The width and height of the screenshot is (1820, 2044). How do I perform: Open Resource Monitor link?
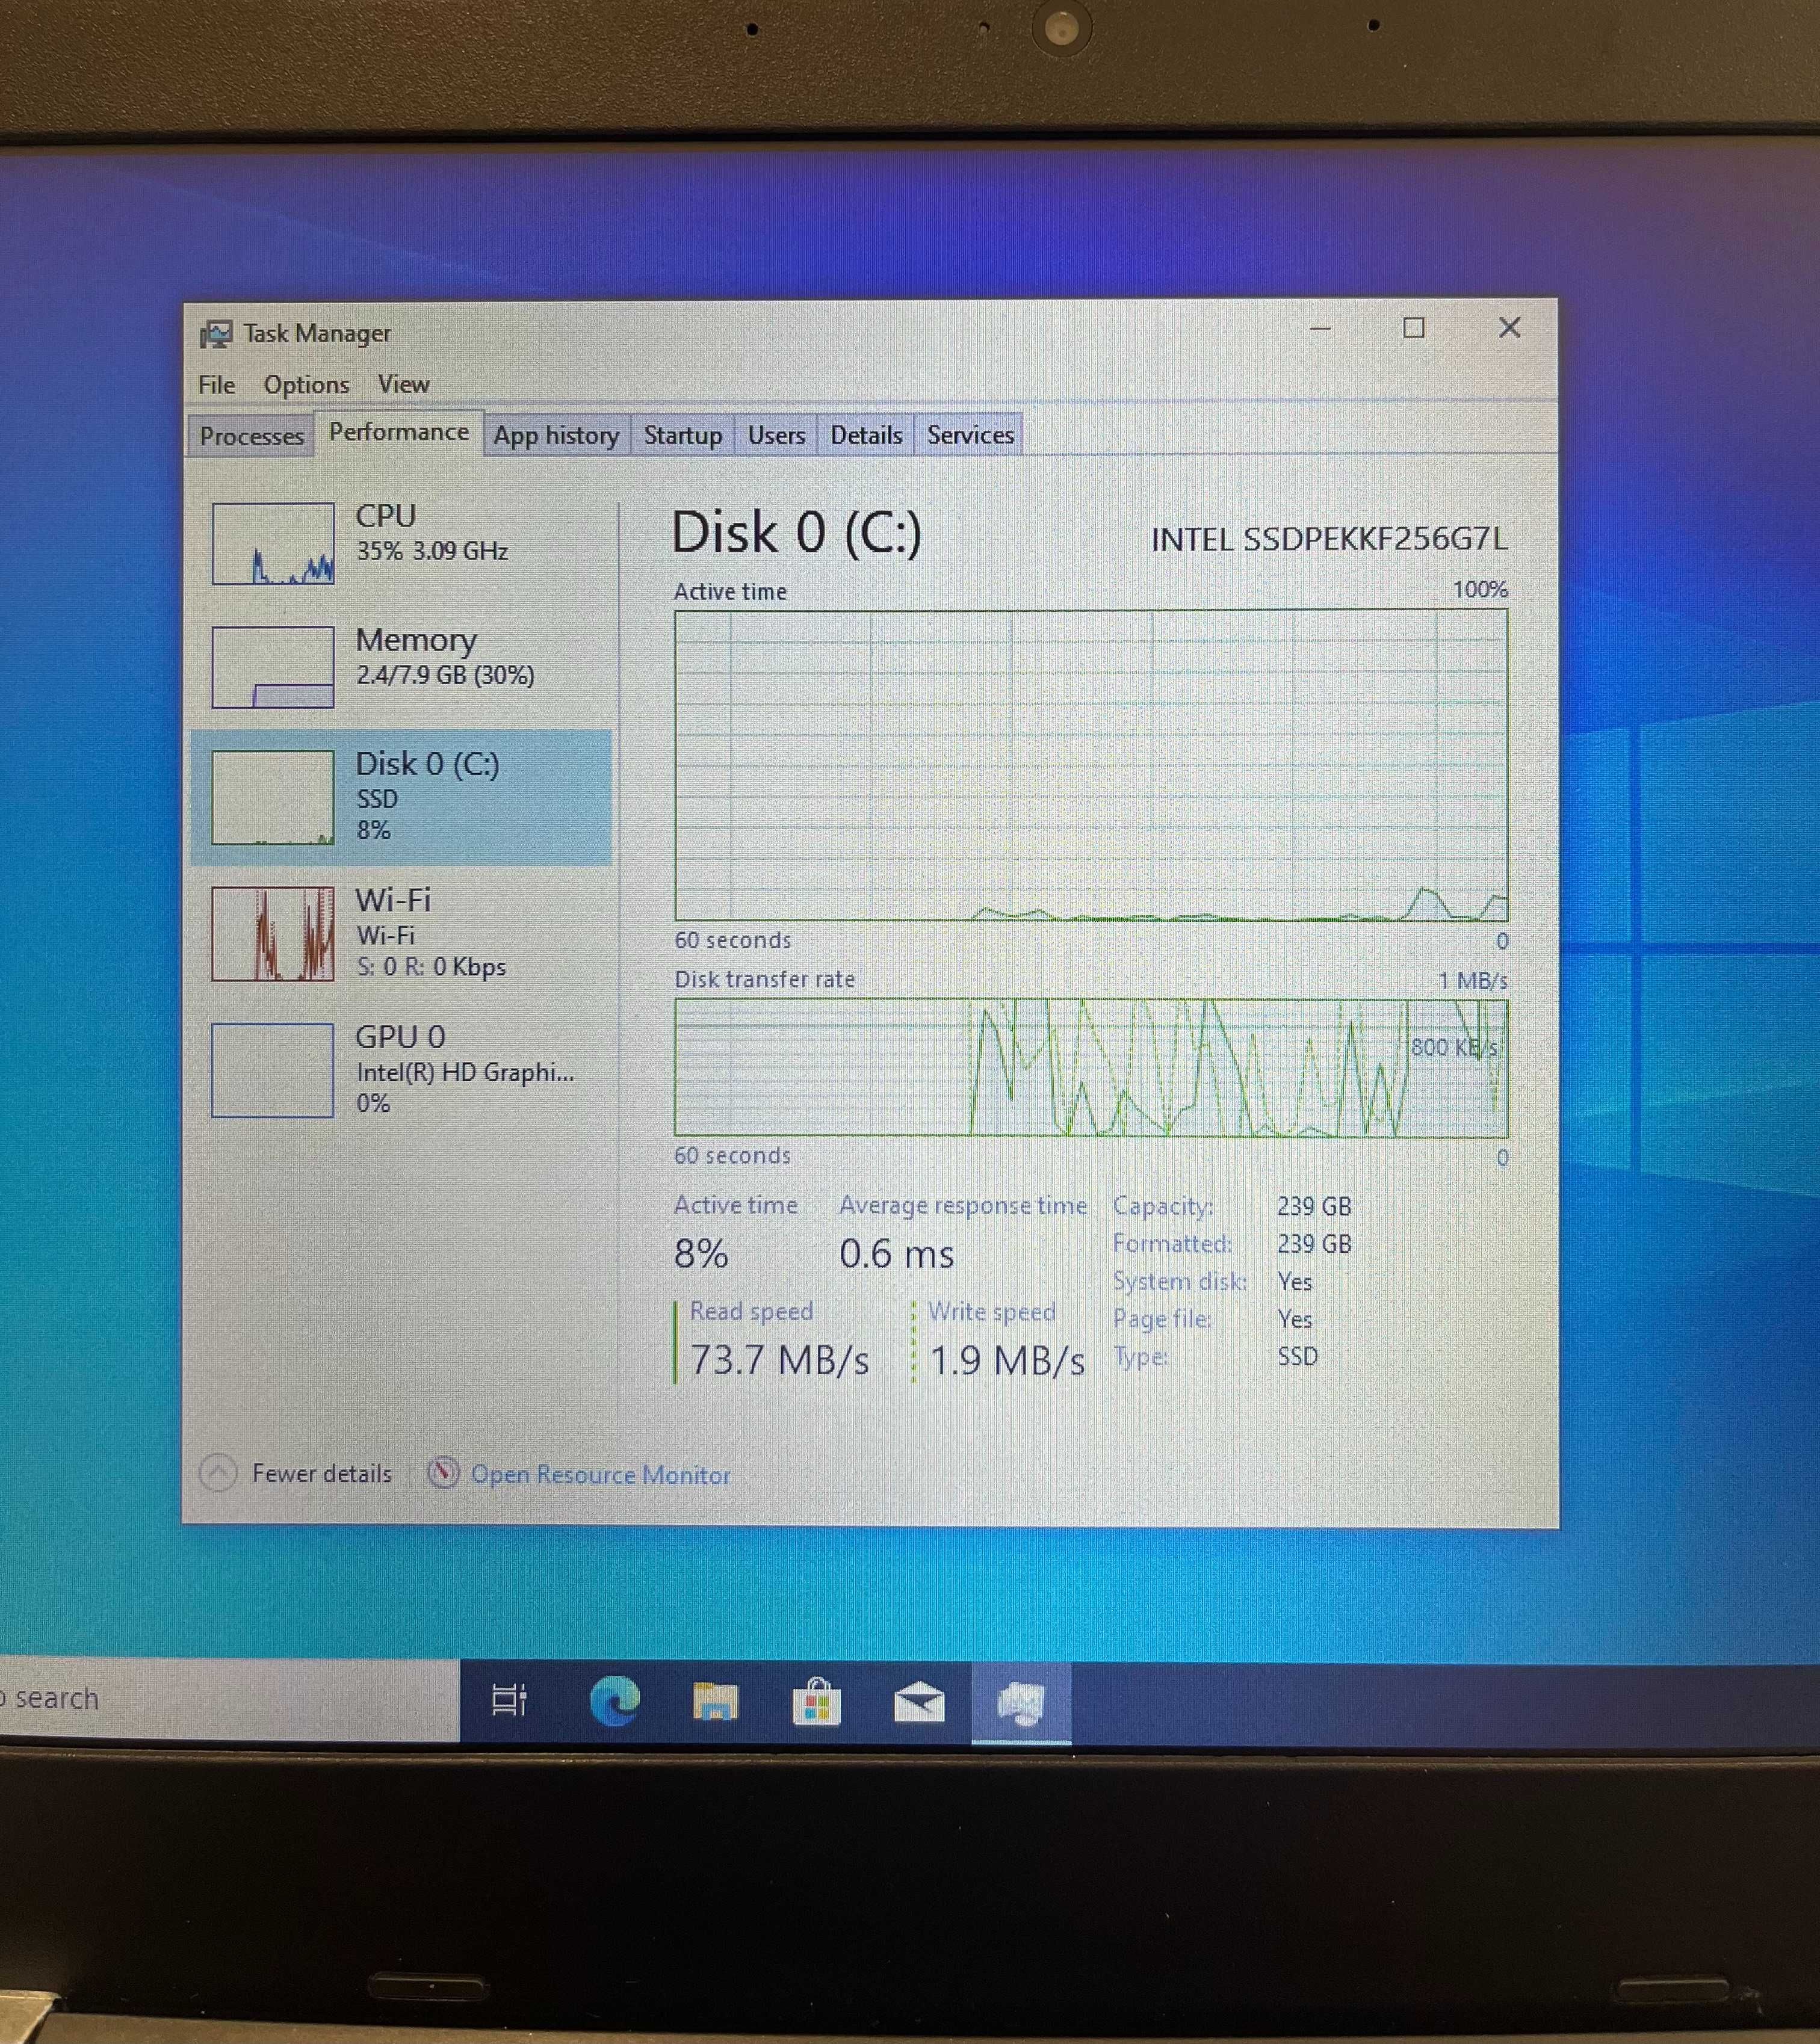tap(600, 1475)
